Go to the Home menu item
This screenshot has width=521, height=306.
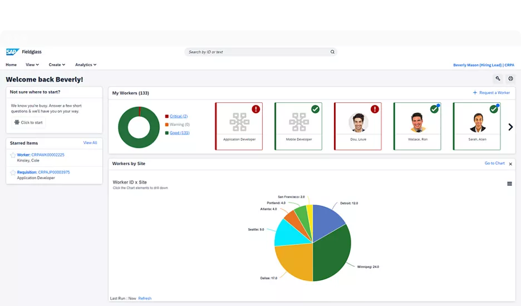click(x=11, y=65)
